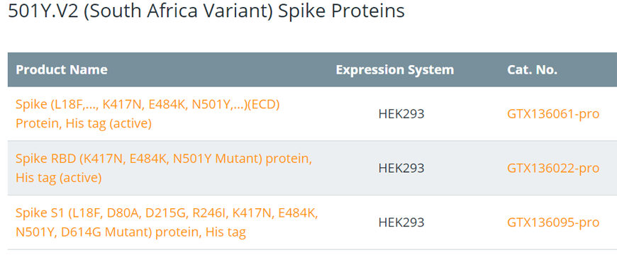Open catalog number GTX136022-pro
The height and width of the screenshot is (267, 617).
[553, 169]
